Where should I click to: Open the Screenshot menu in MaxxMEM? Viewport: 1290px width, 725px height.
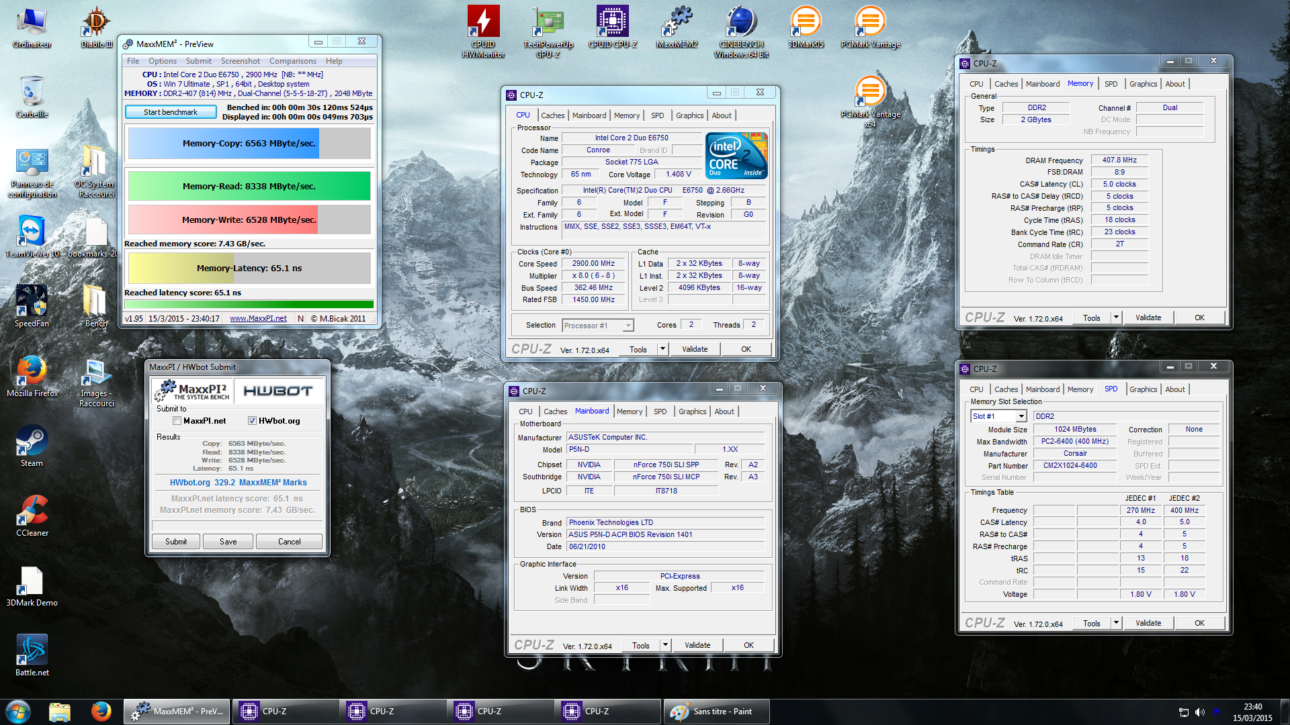(240, 61)
